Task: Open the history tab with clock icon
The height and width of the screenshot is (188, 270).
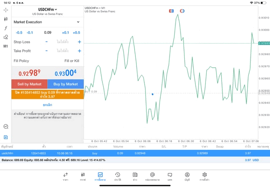Action: [x=118, y=177]
